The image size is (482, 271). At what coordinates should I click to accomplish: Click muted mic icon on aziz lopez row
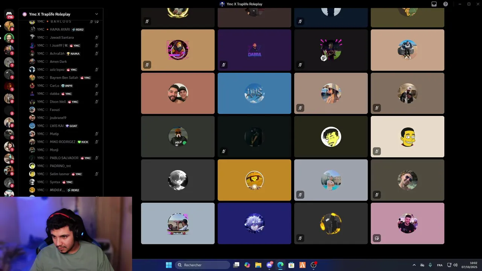pos(97,70)
